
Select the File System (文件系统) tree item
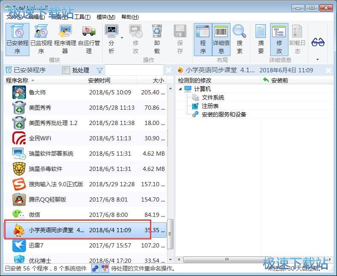pos(213,97)
